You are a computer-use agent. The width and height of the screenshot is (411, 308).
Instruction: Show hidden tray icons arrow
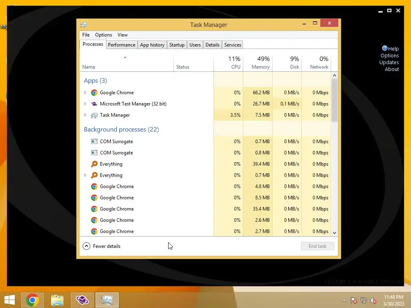pos(344,300)
